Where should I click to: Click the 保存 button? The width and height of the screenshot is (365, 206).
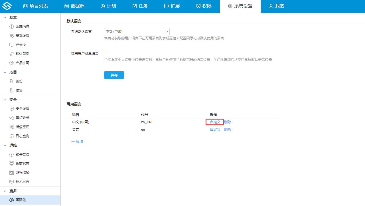pyautogui.click(x=114, y=75)
